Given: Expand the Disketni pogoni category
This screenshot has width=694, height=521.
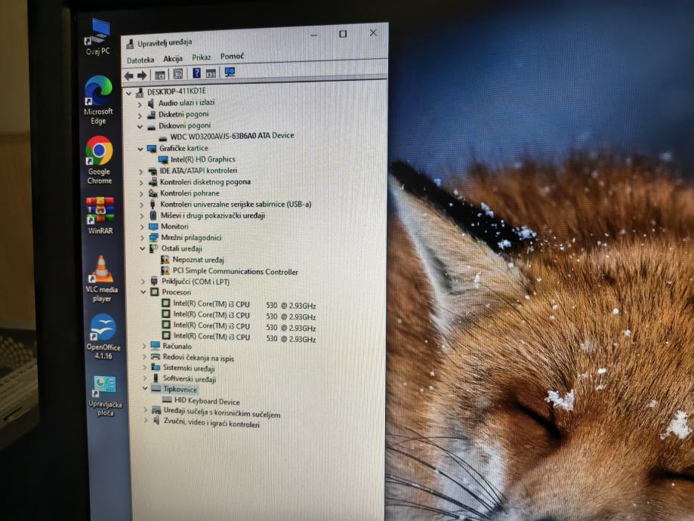Looking at the screenshot, I should pyautogui.click(x=140, y=116).
